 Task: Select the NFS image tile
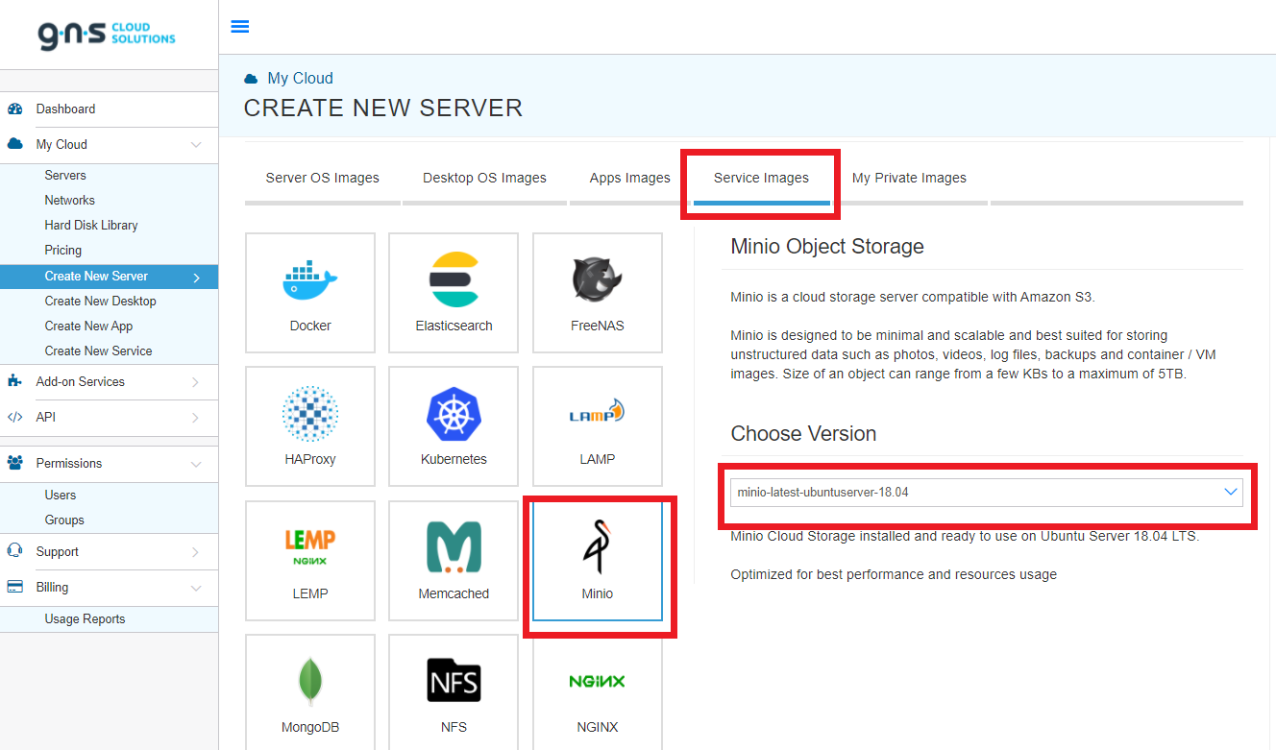454,692
